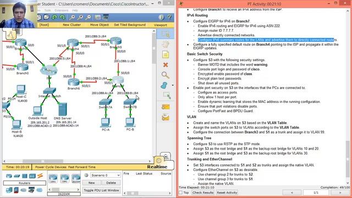Open the Help menu
The height and width of the screenshot is (198, 352).
tap(75, 10)
